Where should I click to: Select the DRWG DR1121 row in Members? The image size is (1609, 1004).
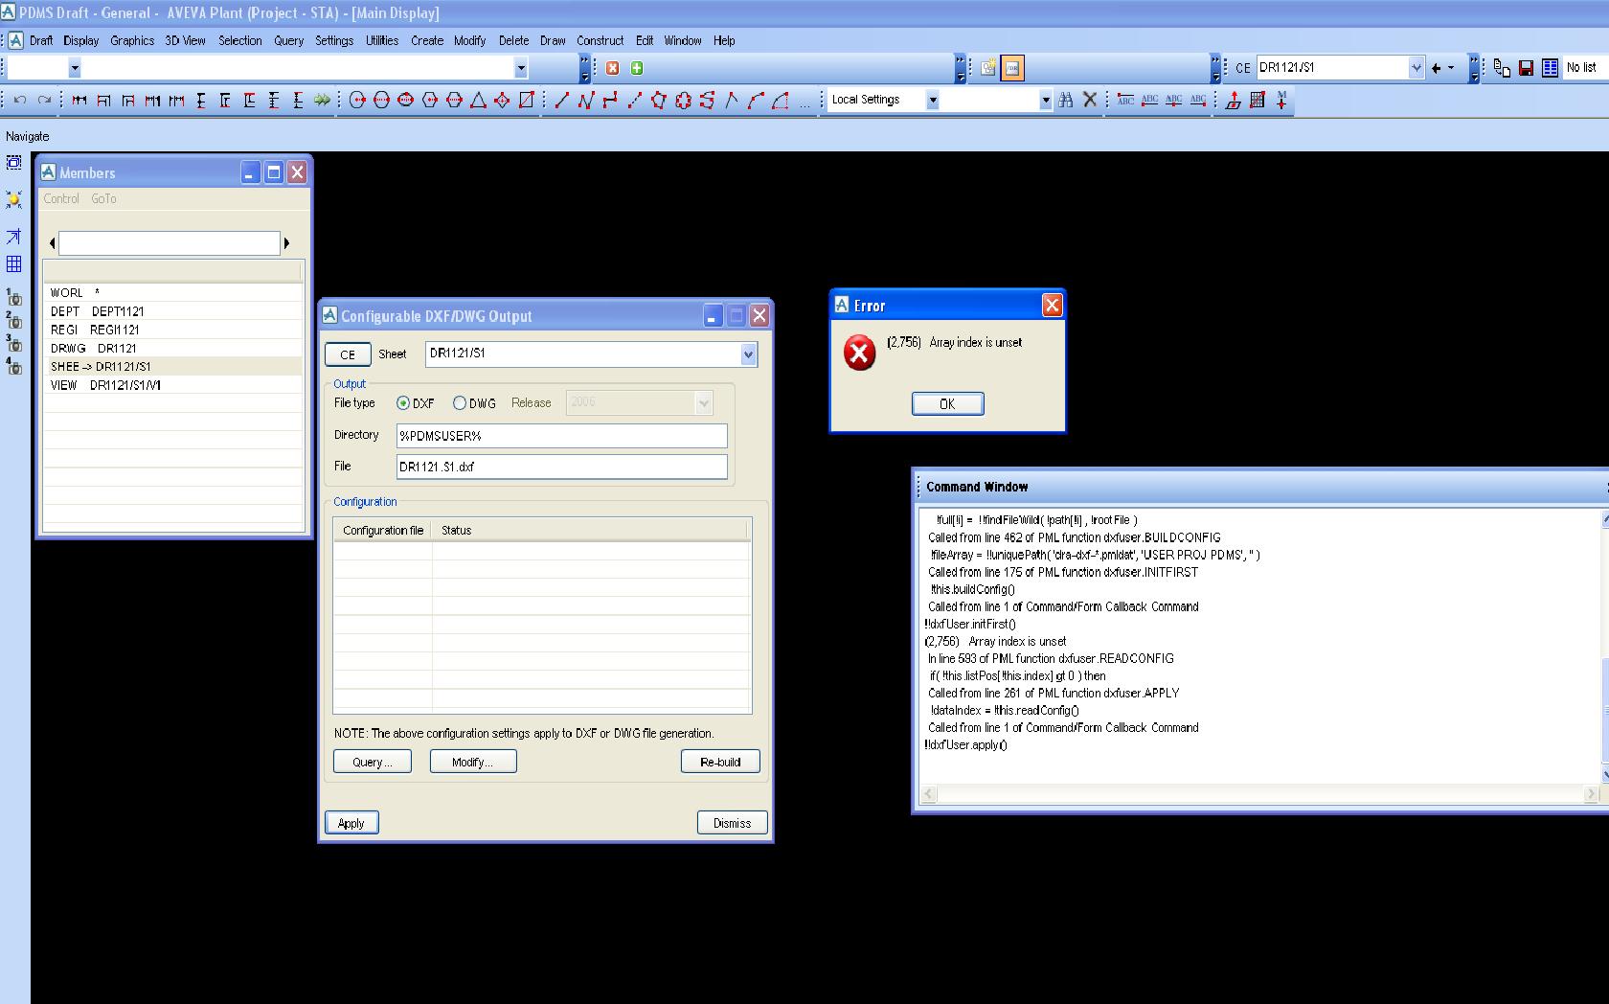pos(172,348)
